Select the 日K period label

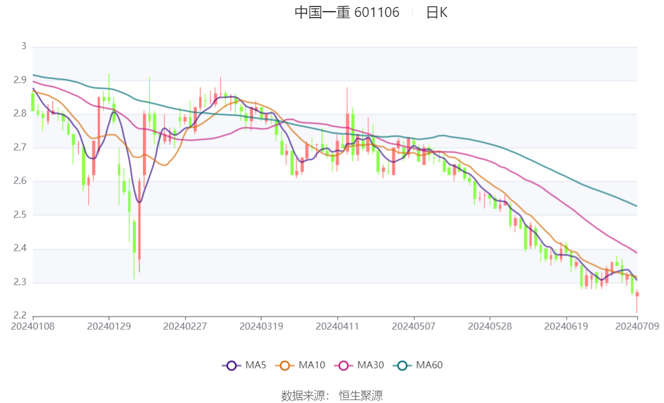click(436, 12)
